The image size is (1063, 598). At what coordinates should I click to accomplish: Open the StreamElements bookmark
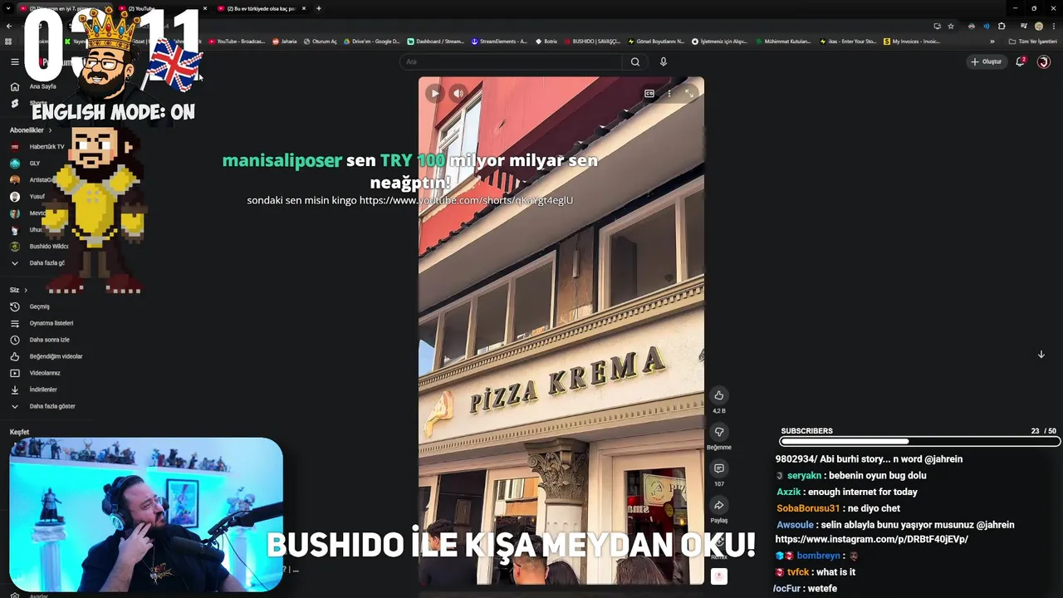coord(499,41)
